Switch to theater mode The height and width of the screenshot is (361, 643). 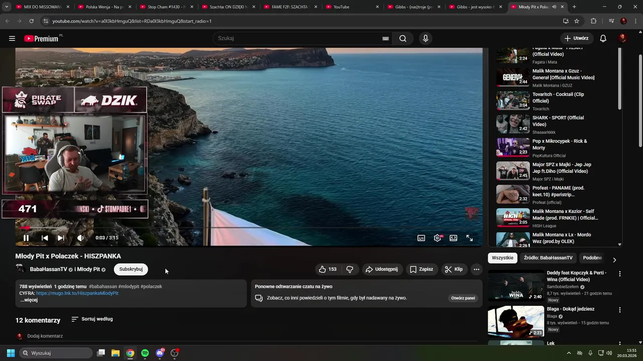click(454, 238)
